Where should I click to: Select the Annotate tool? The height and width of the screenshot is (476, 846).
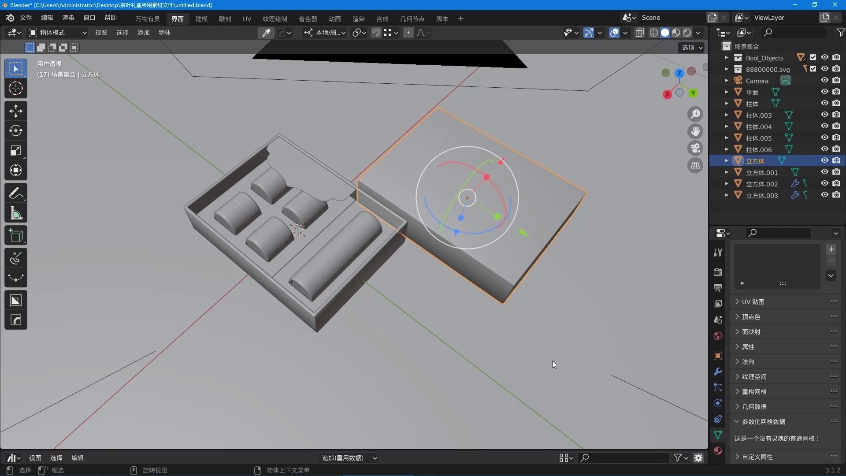pos(16,193)
